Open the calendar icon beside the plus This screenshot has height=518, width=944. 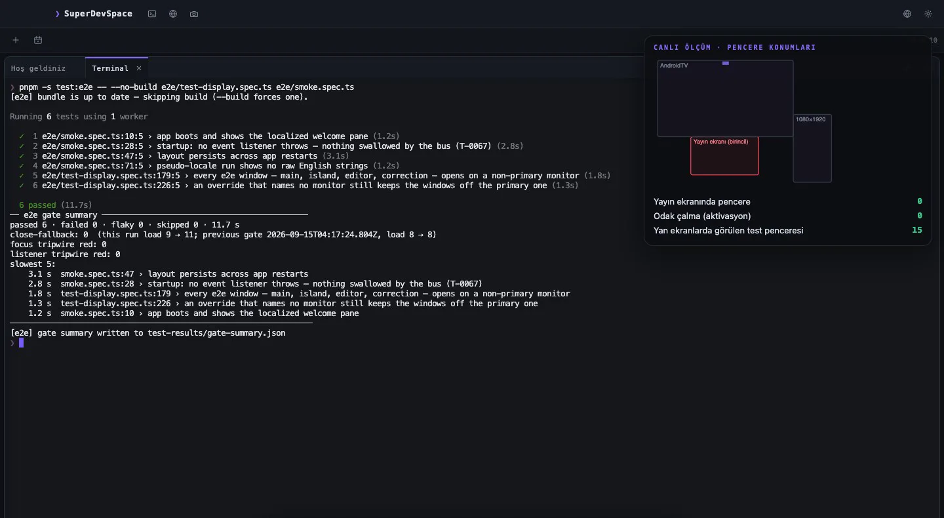38,40
